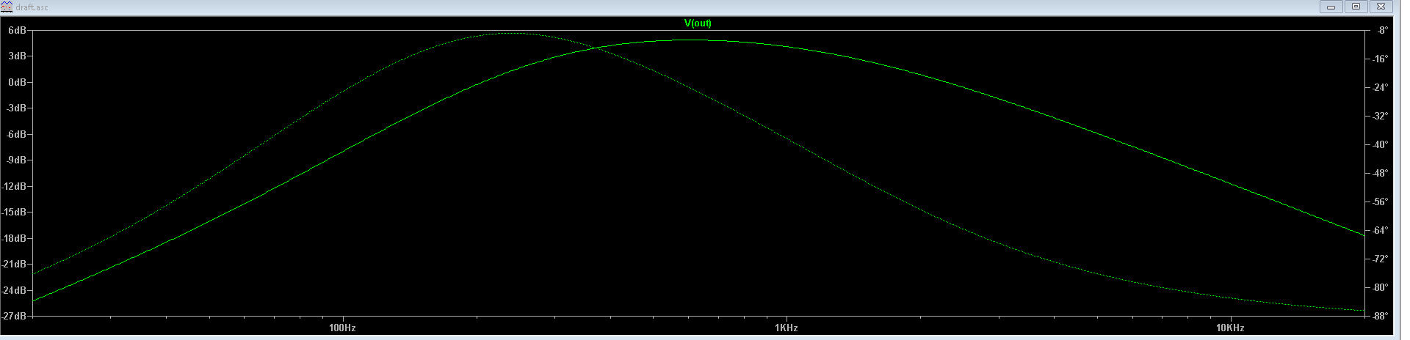Click the 3dB magnitude axis label
Image resolution: width=1410 pixels, height=340 pixels.
[x=18, y=56]
